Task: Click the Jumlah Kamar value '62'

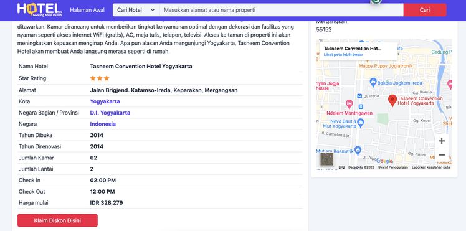Action: [93, 158]
